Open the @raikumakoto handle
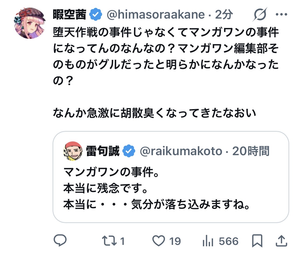Image resolution: width=303 pixels, height=257 pixels. [181, 151]
